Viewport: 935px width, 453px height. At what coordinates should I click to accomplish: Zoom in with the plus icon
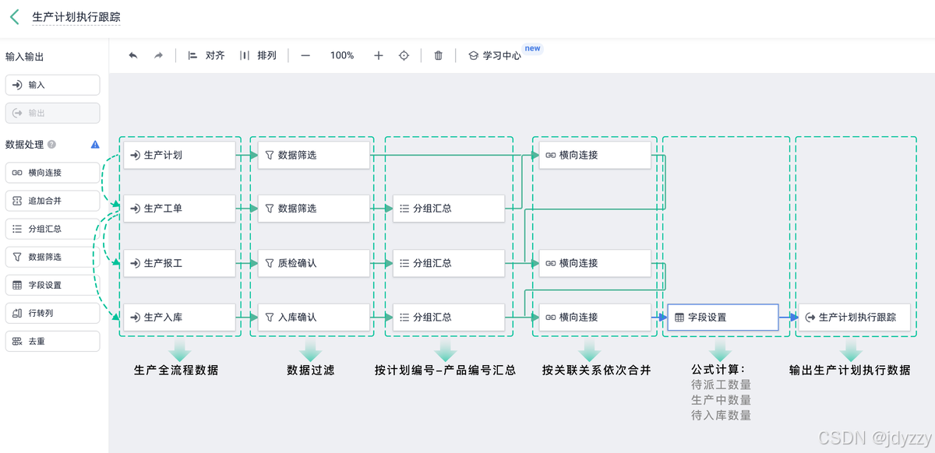(x=379, y=56)
